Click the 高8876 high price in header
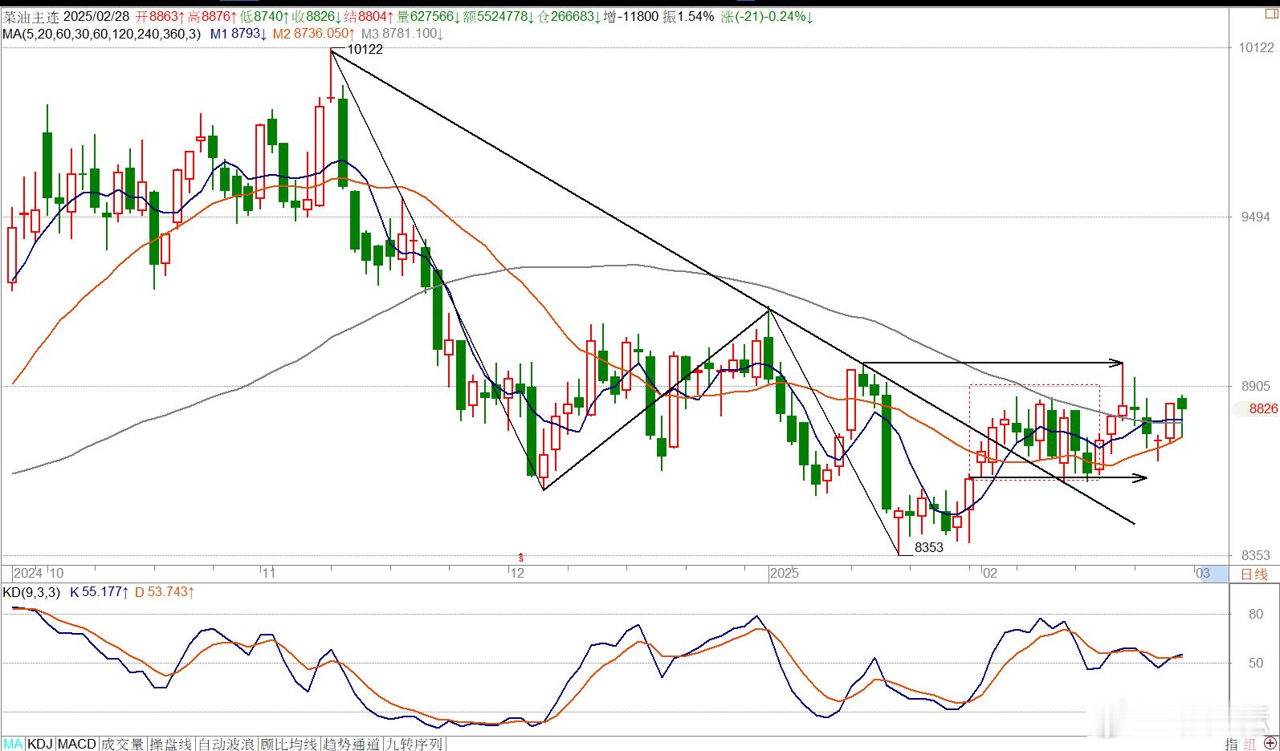 tap(211, 17)
